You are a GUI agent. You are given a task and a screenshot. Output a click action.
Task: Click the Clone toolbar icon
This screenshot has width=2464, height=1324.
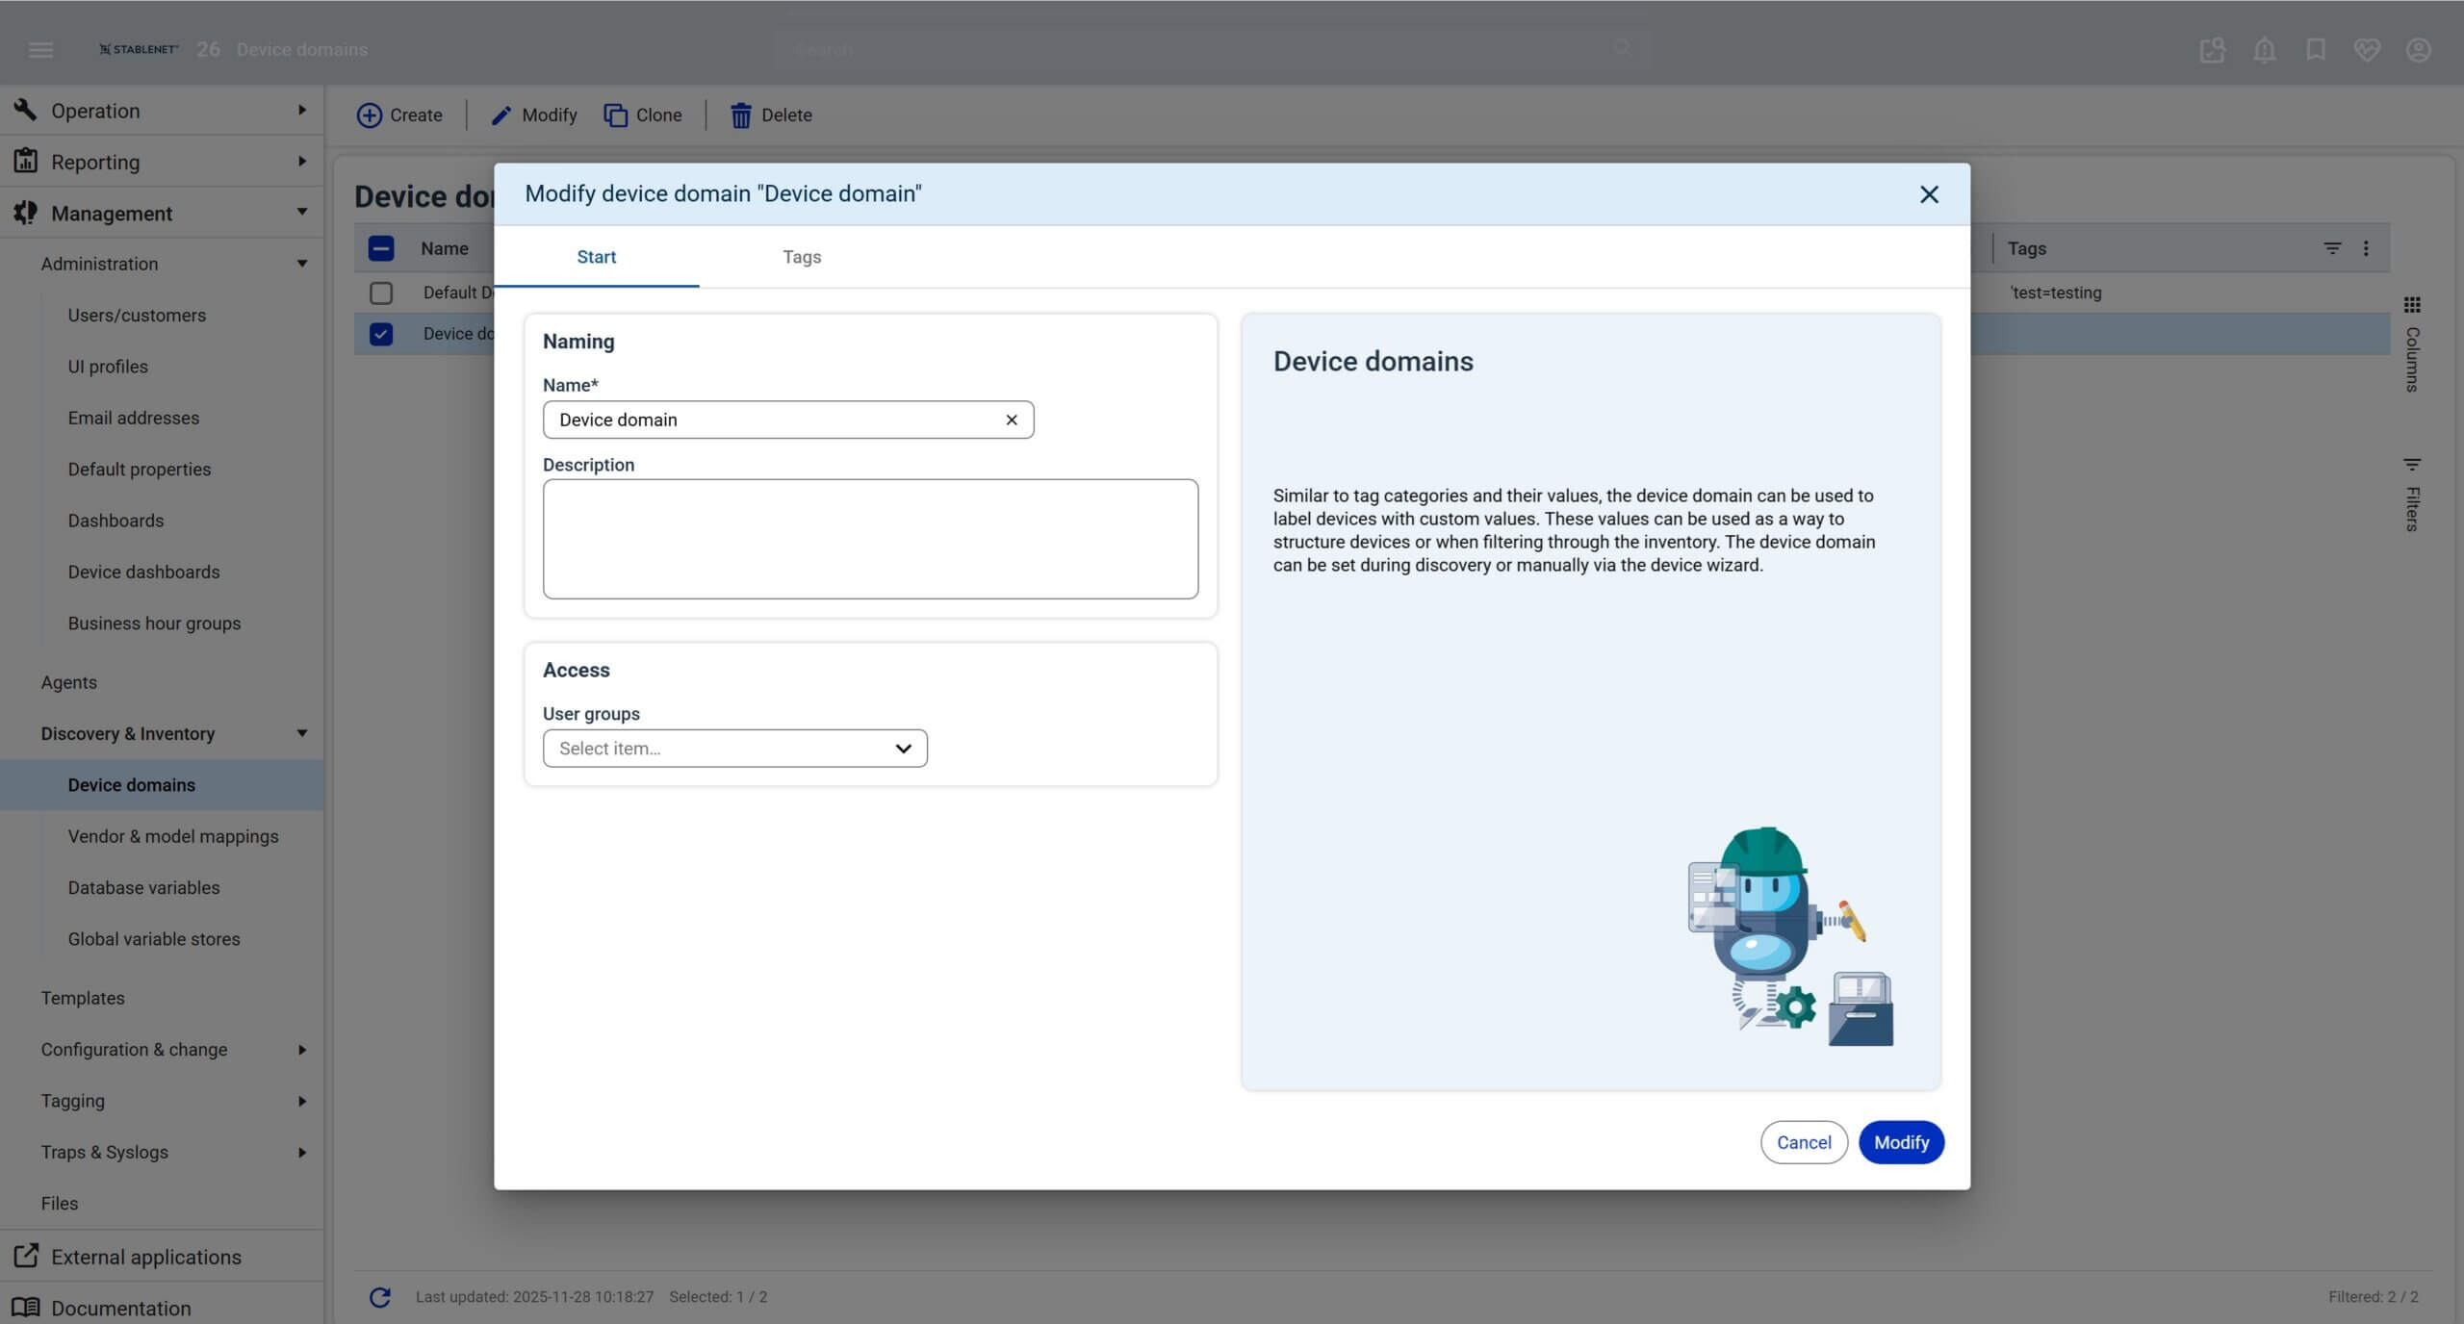coord(615,115)
